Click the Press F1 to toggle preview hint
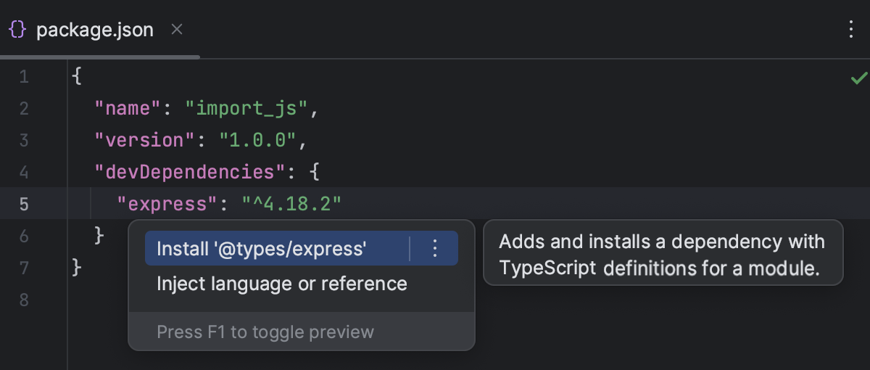The image size is (870, 370). (265, 332)
